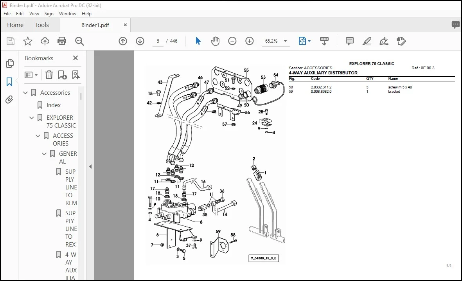This screenshot has width=462, height=281.
Task: Click the stamp/send for signature icon
Action: 401,41
